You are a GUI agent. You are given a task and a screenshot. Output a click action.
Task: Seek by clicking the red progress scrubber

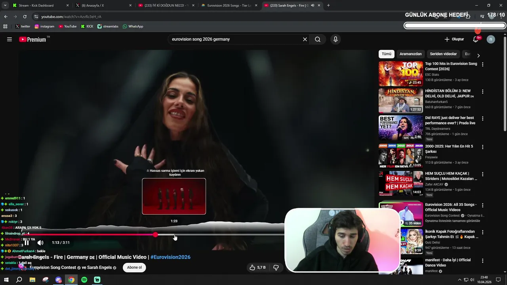(x=155, y=235)
